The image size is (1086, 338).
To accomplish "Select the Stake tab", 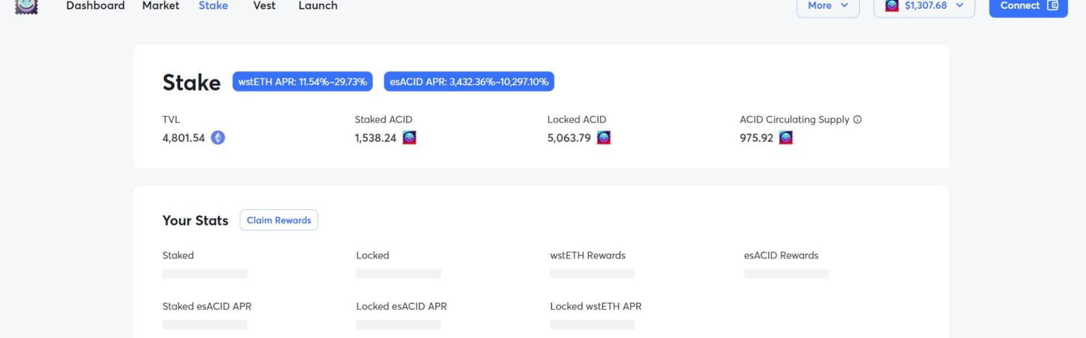I will 213,6.
